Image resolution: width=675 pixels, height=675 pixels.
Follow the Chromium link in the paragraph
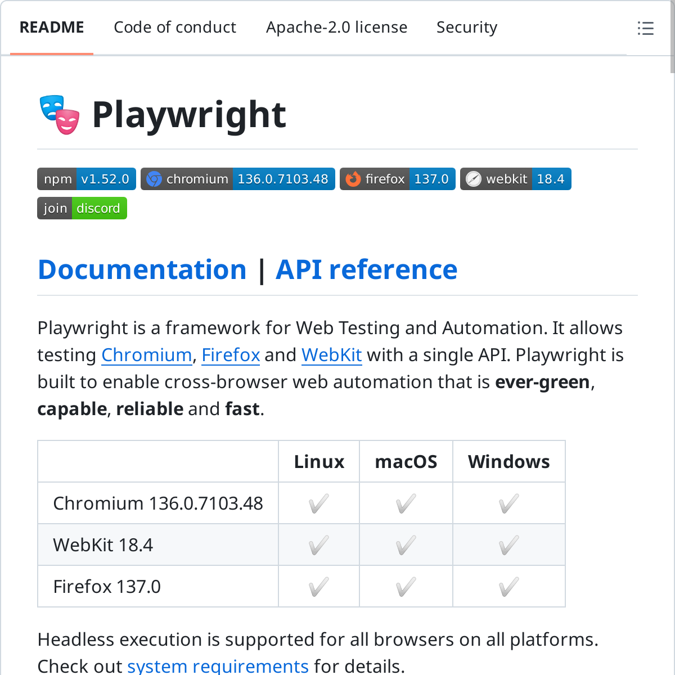(x=146, y=355)
